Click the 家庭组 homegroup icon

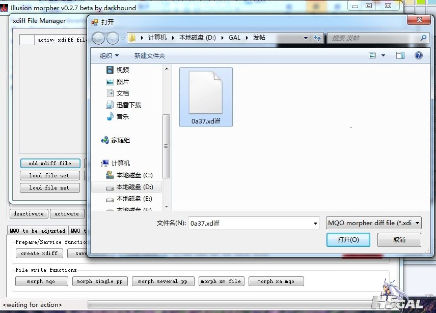click(x=105, y=140)
